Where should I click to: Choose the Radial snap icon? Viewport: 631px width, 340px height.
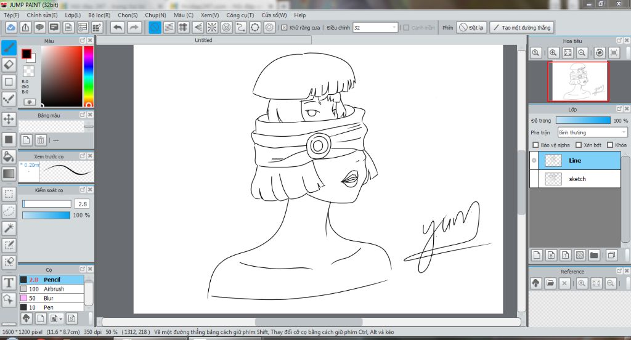212,27
